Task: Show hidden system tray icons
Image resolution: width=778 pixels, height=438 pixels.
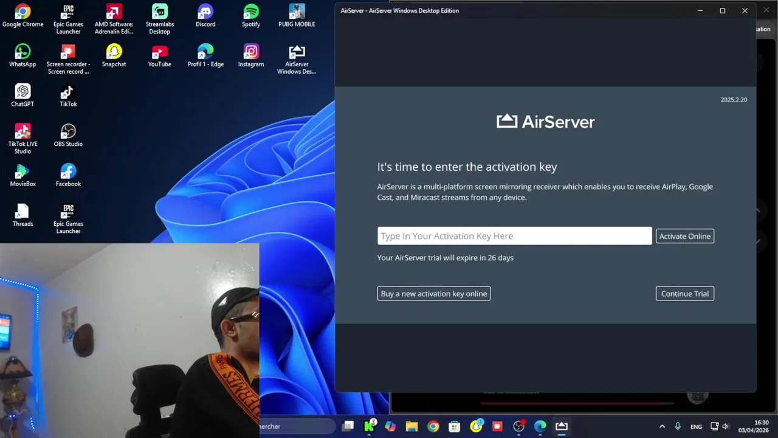Action: click(x=662, y=426)
